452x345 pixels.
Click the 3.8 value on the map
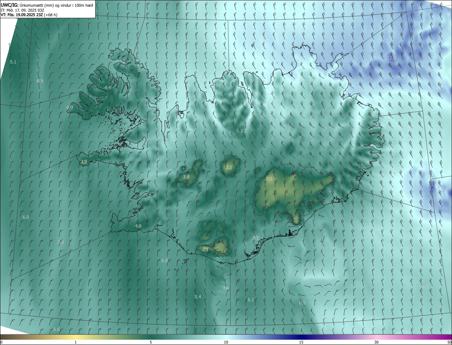(x=186, y=177)
